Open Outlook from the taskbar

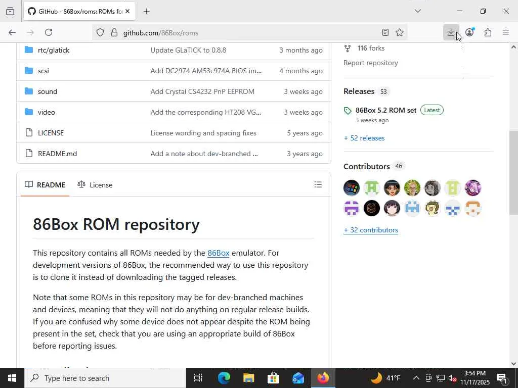click(x=298, y=378)
